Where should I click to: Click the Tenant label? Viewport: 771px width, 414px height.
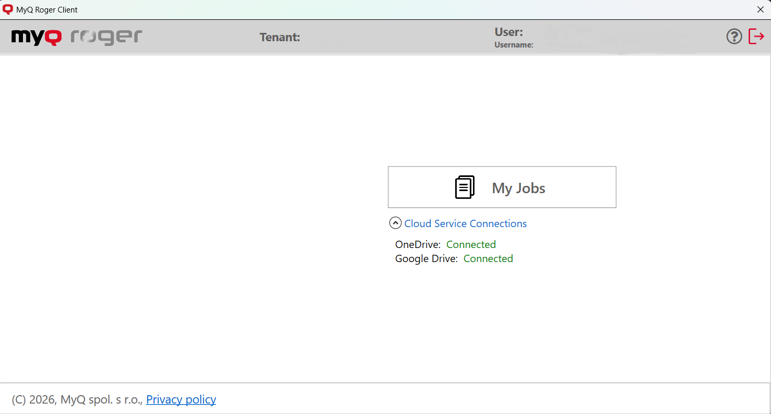(280, 37)
